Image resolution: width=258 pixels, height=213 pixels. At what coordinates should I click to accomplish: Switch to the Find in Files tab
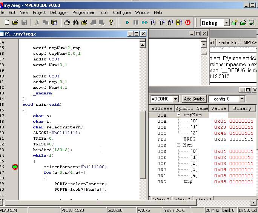click(x=229, y=43)
